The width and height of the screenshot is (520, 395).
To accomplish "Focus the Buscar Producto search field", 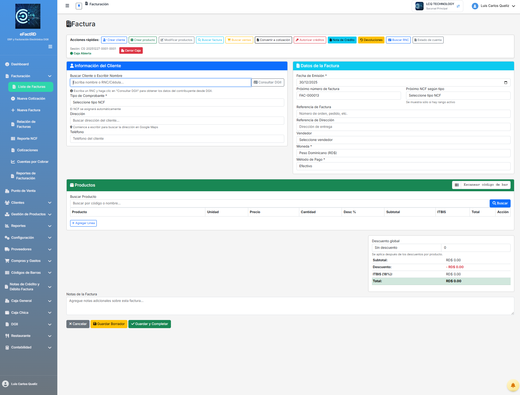I will pyautogui.click(x=279, y=203).
